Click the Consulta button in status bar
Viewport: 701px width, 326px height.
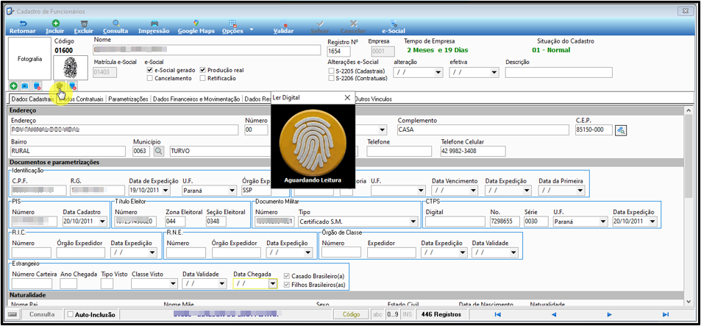[x=42, y=314]
